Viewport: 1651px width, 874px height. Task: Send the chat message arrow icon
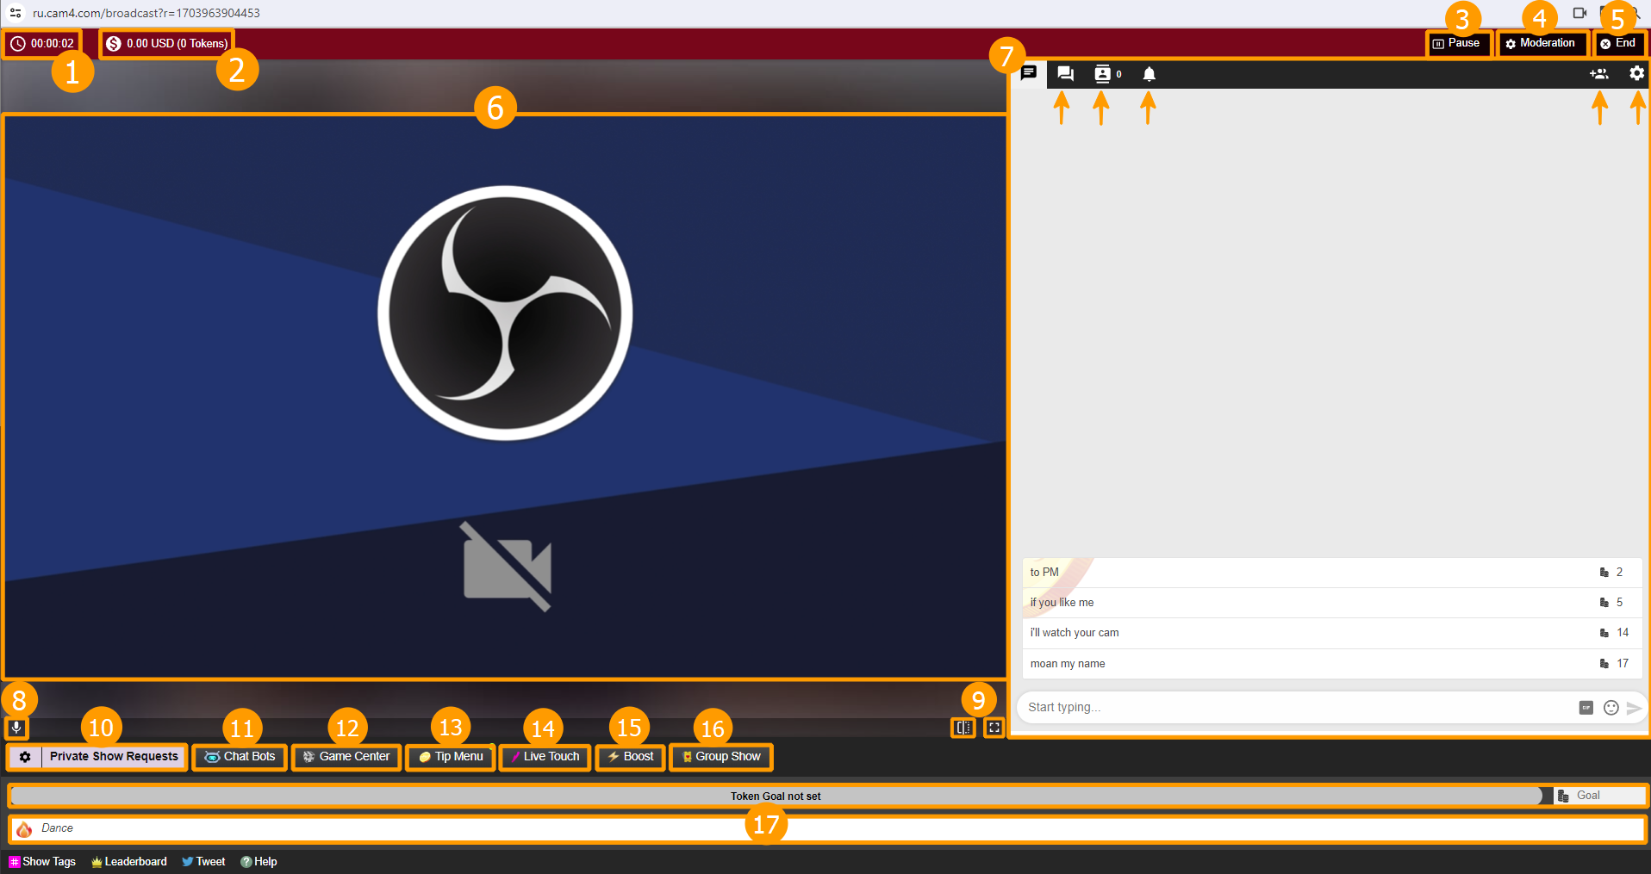point(1634,708)
